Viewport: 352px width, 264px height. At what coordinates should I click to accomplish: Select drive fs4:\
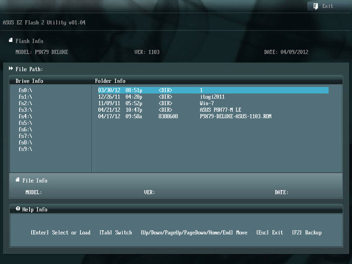tap(25, 116)
